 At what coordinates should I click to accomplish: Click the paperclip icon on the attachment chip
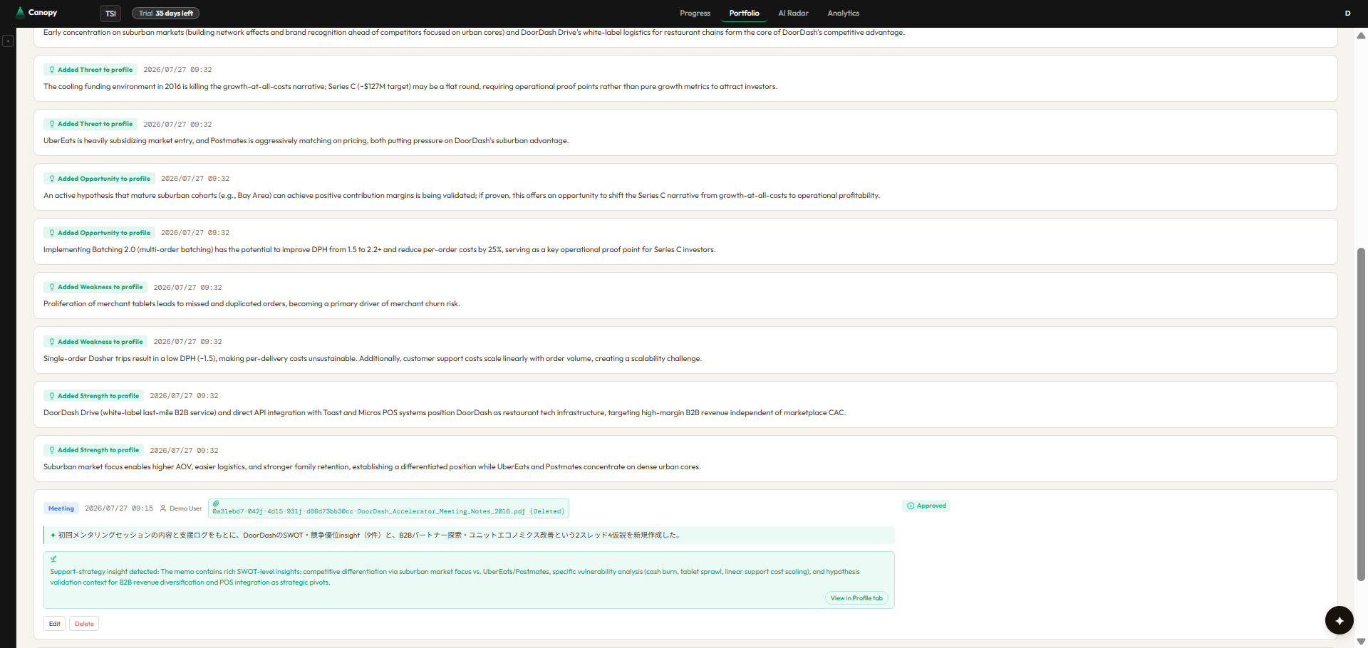click(x=216, y=503)
